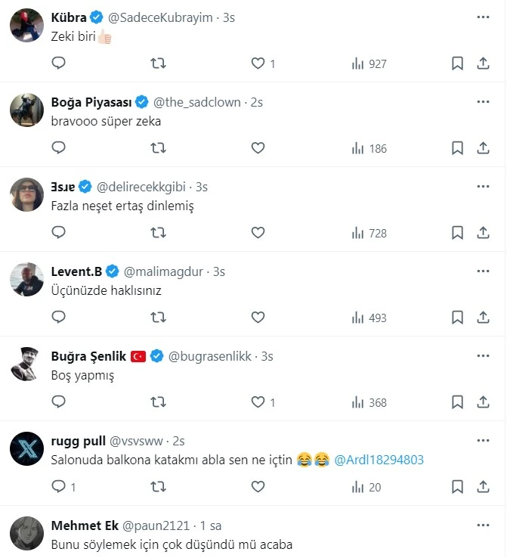
Task: Repost Buğra Şenlik's "Boş yapmış" tweet
Action: click(x=159, y=403)
